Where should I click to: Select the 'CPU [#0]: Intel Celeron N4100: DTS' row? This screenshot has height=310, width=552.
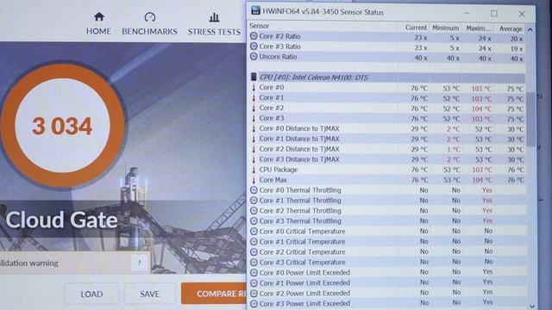pyautogui.click(x=387, y=77)
